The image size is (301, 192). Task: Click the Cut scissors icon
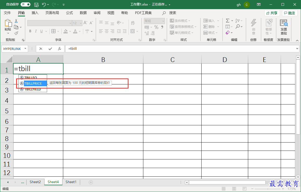(16, 21)
